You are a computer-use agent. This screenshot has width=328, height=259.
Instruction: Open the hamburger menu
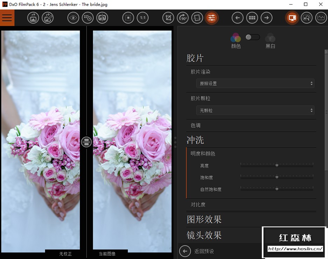7,17
